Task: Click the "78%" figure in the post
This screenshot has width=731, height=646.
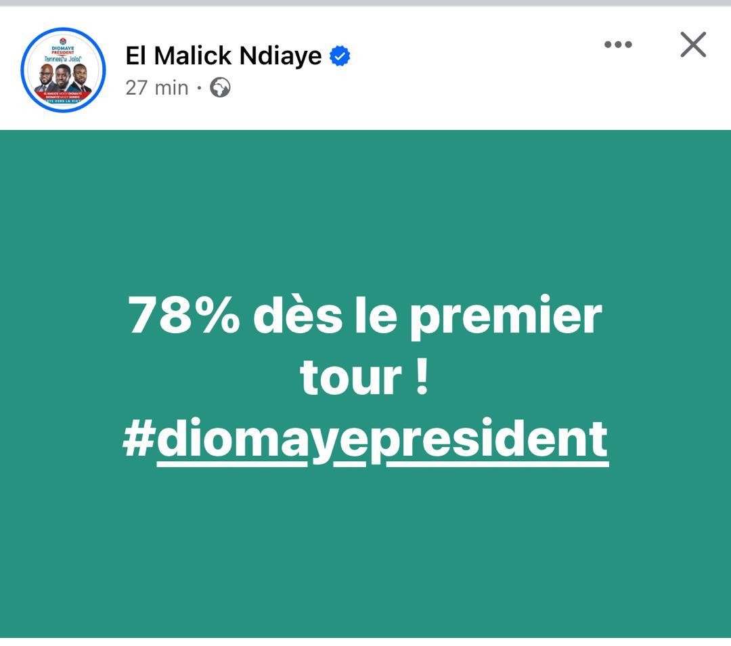Action: (x=184, y=316)
